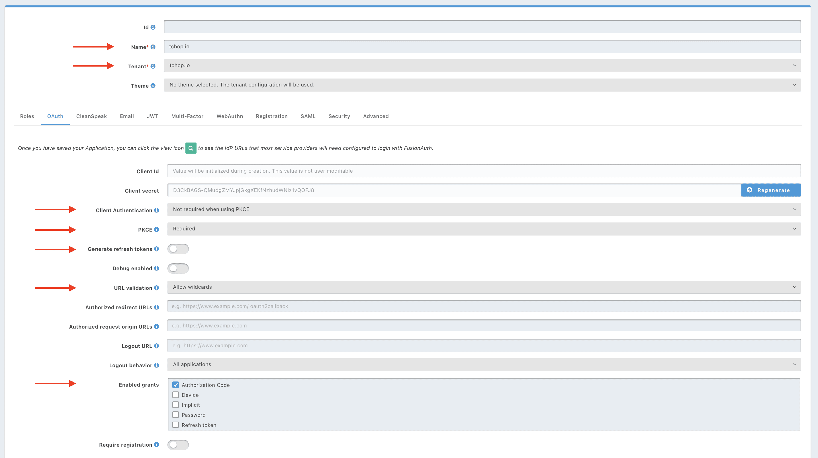Switch to the CleanSpeak tab

click(x=91, y=116)
